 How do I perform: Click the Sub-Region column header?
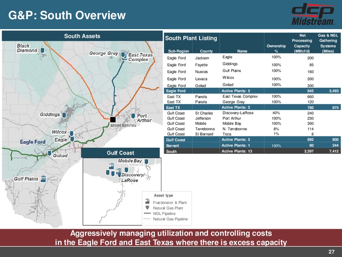click(178, 51)
